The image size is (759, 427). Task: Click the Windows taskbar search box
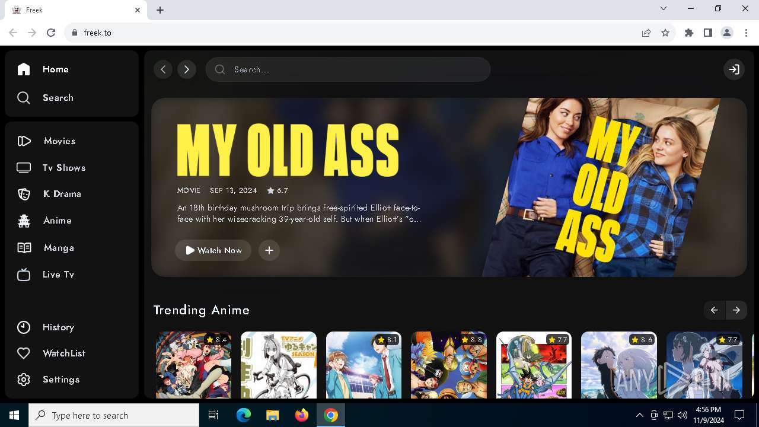[x=114, y=415]
